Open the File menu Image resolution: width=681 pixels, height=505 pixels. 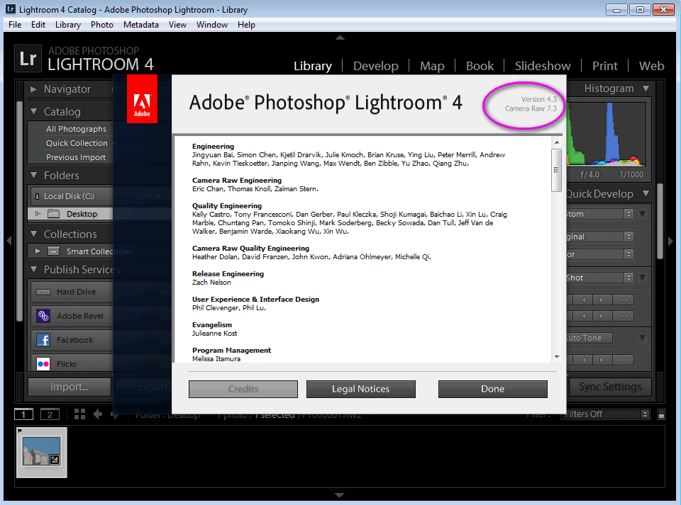[15, 25]
